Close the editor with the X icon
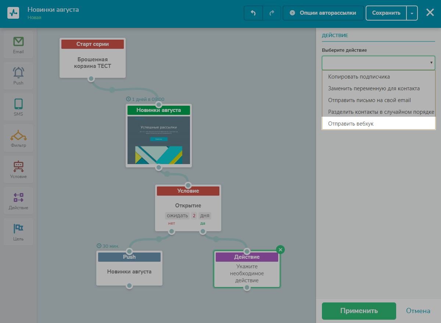Image resolution: width=441 pixels, height=323 pixels. [x=430, y=12]
